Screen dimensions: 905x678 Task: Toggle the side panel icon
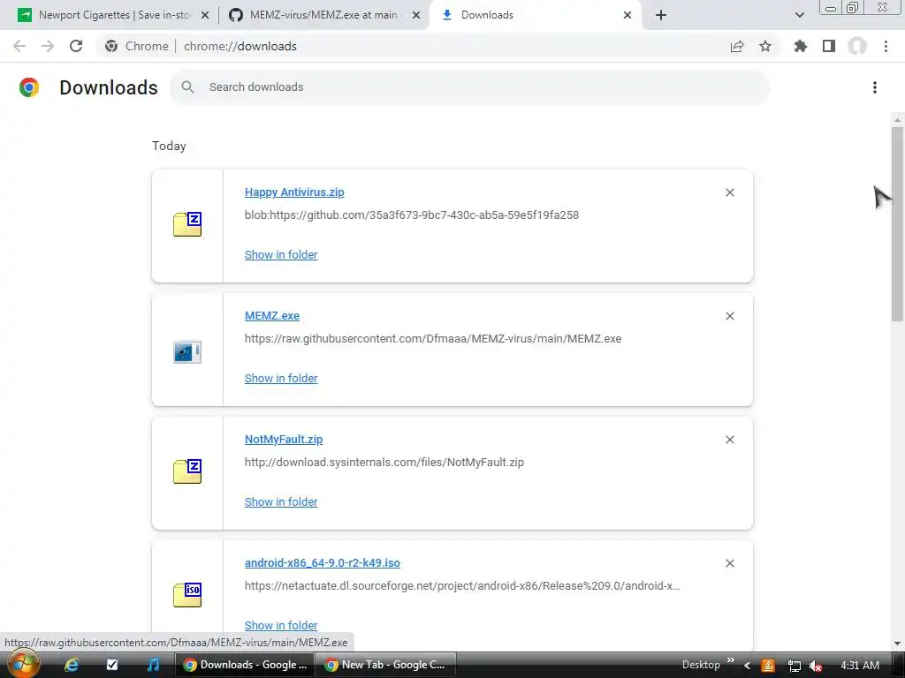click(829, 46)
